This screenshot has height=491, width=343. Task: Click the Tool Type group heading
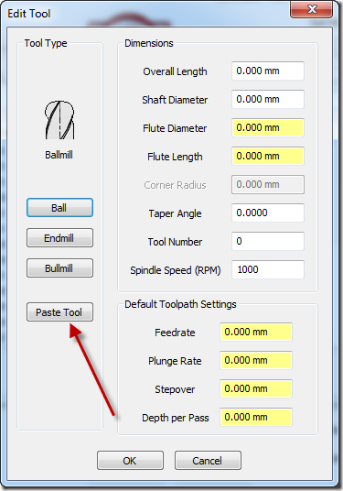tap(46, 43)
